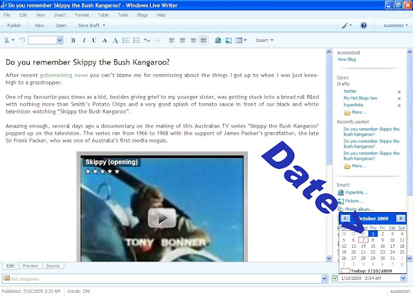
Task: Open the font color tool
Action: (115, 40)
